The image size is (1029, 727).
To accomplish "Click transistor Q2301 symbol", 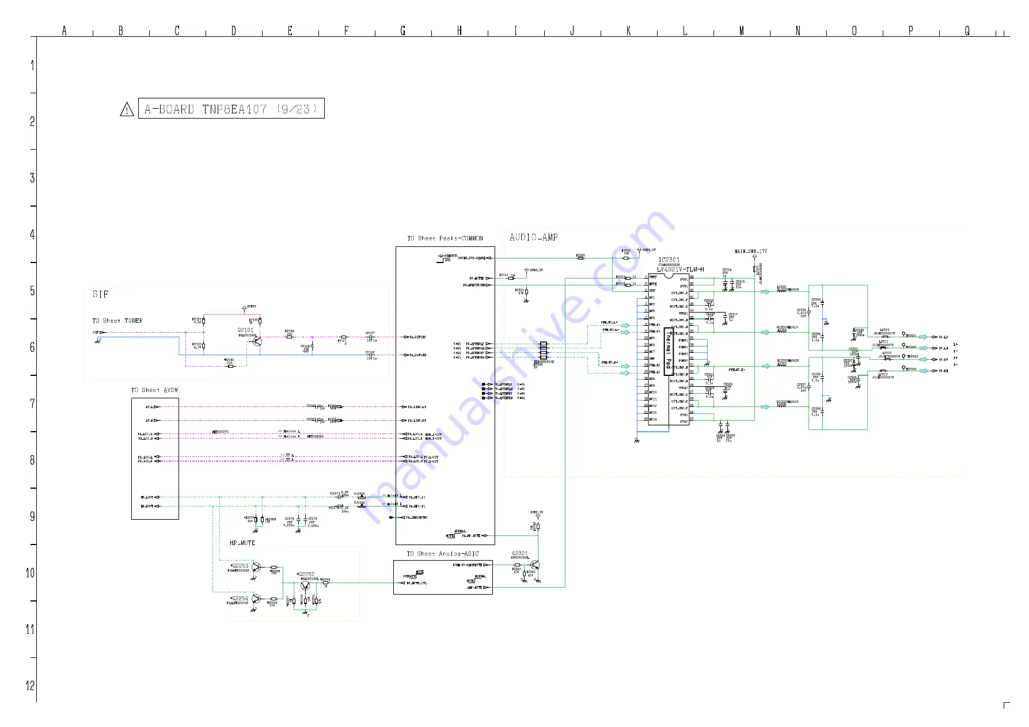I will click(x=535, y=565).
